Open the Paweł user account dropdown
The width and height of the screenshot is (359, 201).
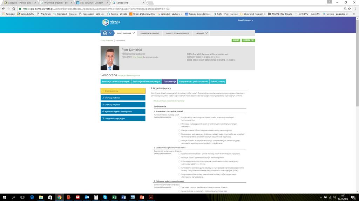[x=246, y=20]
